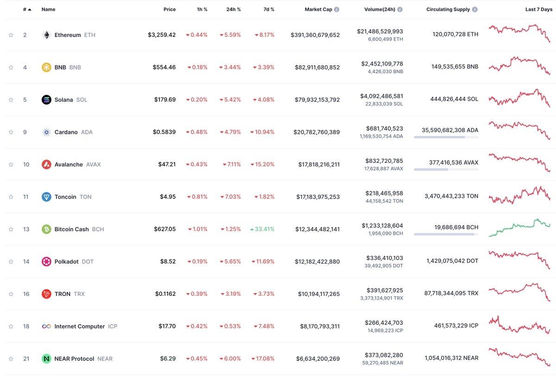Screen dimensions: 556x376
Task: Click Avalanche circulating supply progress bar
Action: [446, 170]
